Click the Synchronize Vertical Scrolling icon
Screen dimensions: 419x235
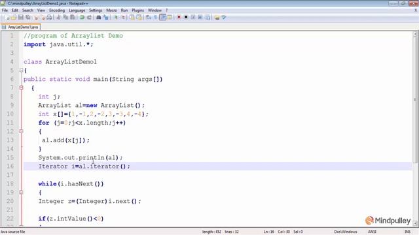(x=132, y=18)
